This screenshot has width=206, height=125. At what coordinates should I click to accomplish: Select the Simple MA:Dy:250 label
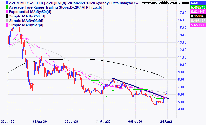click(27, 16)
